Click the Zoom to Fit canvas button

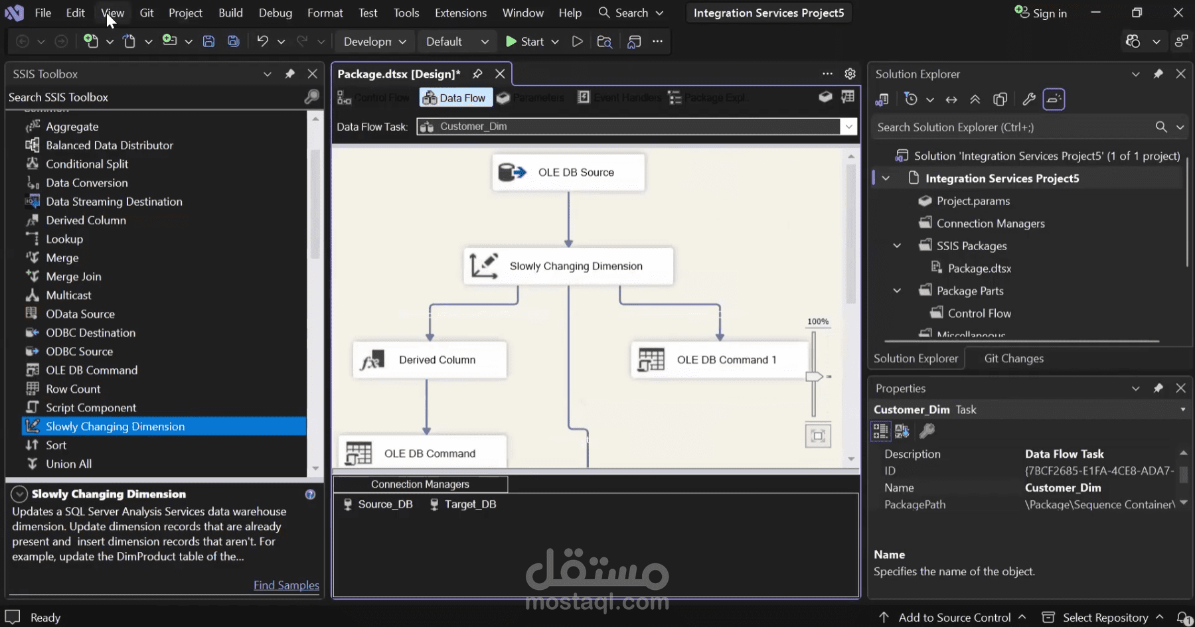pyautogui.click(x=818, y=436)
